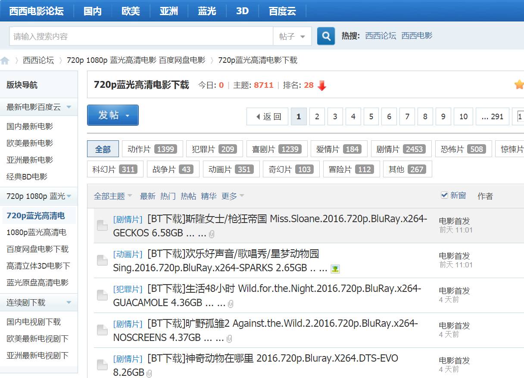Switch to the 喜剧片 category tab
The width and height of the screenshot is (524, 378).
click(276, 149)
